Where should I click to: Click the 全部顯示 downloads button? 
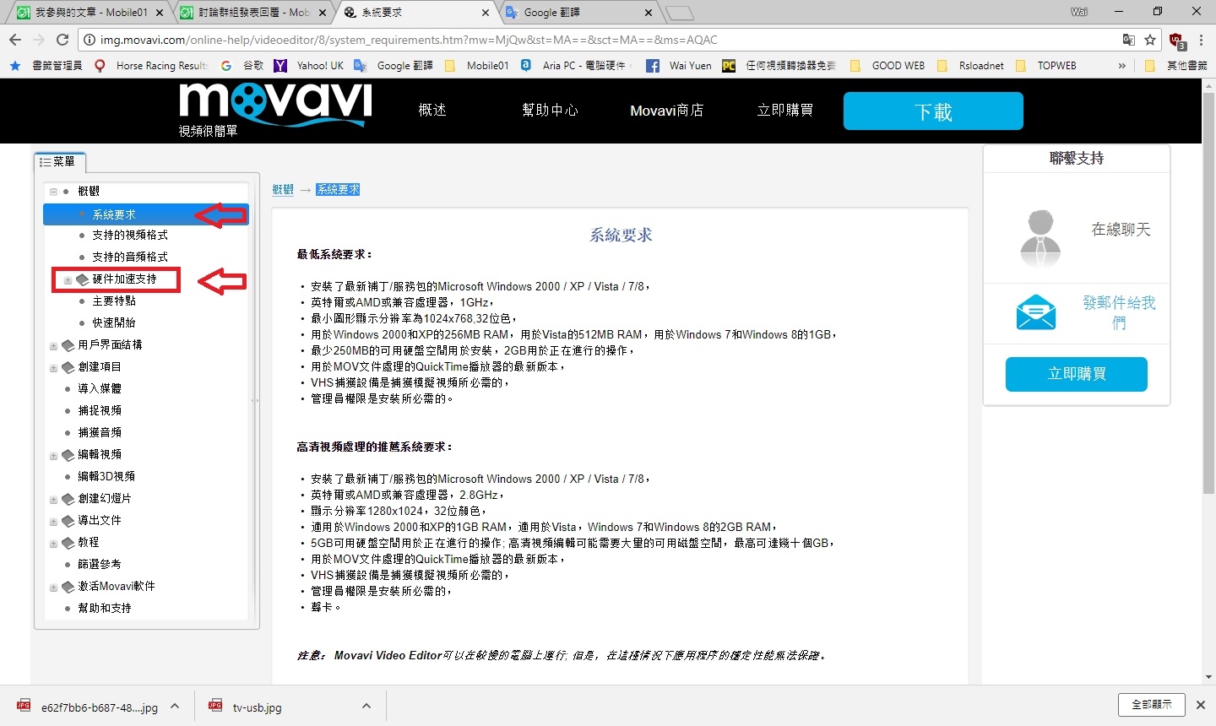[x=1152, y=704]
